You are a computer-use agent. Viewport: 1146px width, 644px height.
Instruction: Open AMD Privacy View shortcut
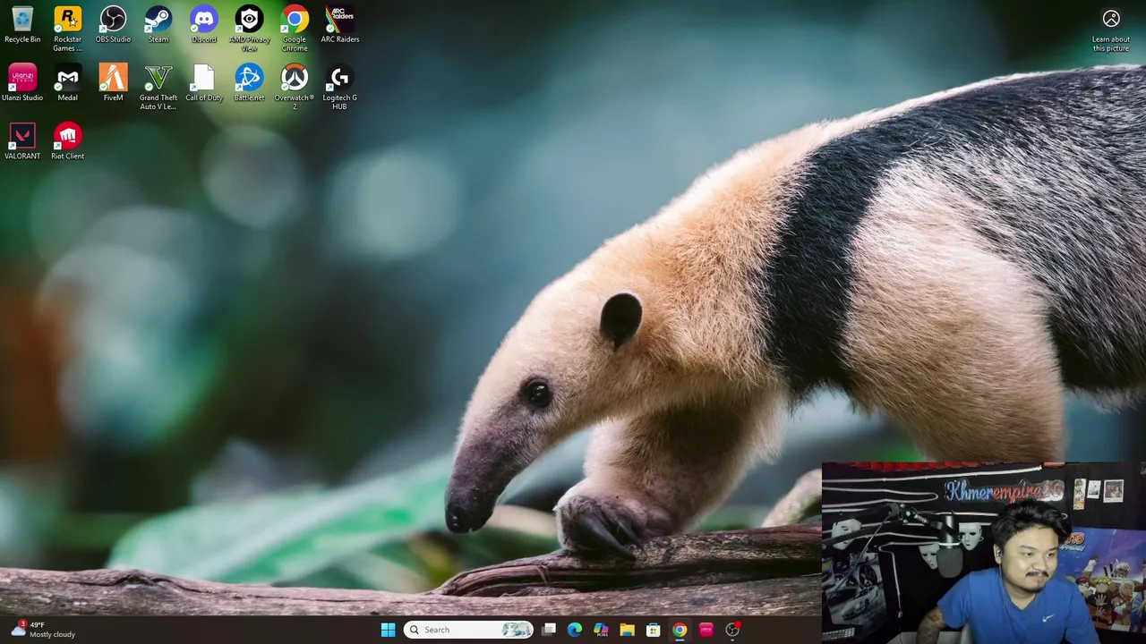(x=249, y=29)
